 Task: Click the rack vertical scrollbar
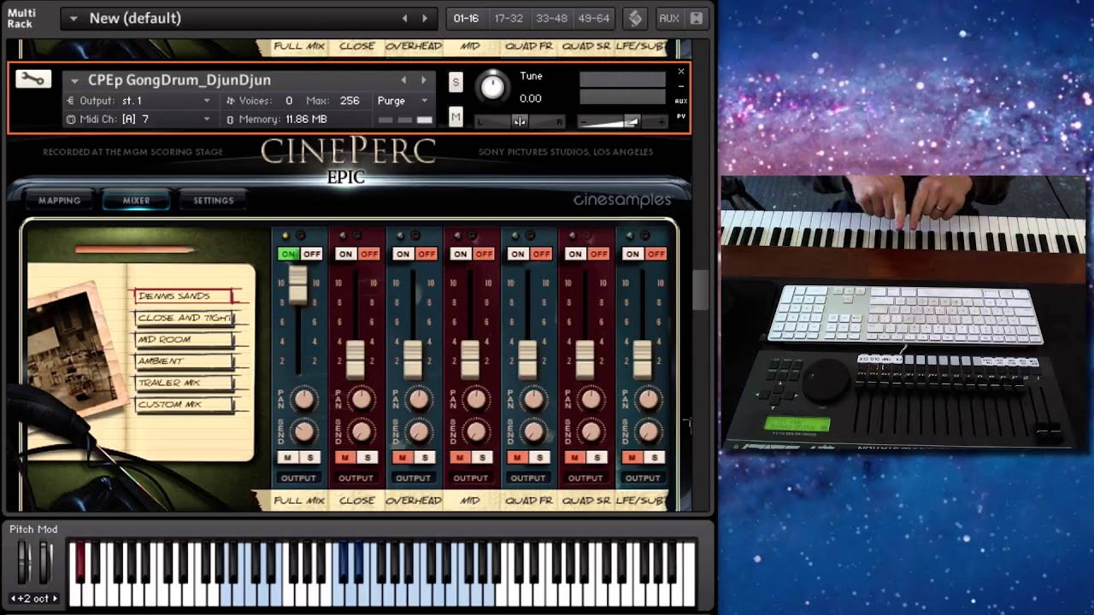(x=701, y=290)
